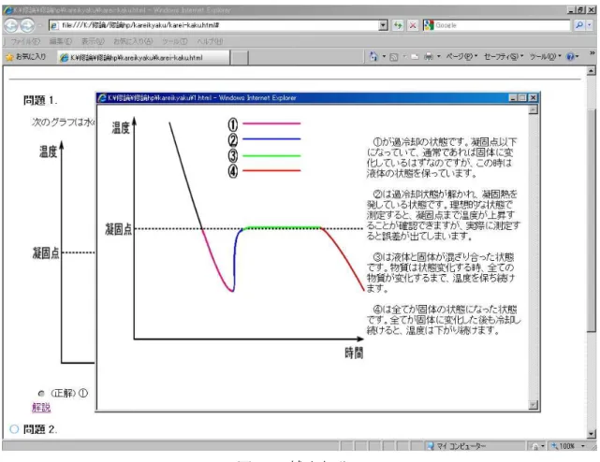
Task: Minimize the popup #1.html window
Action: point(514,98)
